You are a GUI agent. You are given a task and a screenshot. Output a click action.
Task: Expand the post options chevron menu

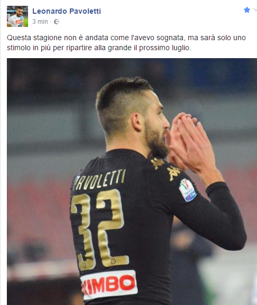[255, 10]
